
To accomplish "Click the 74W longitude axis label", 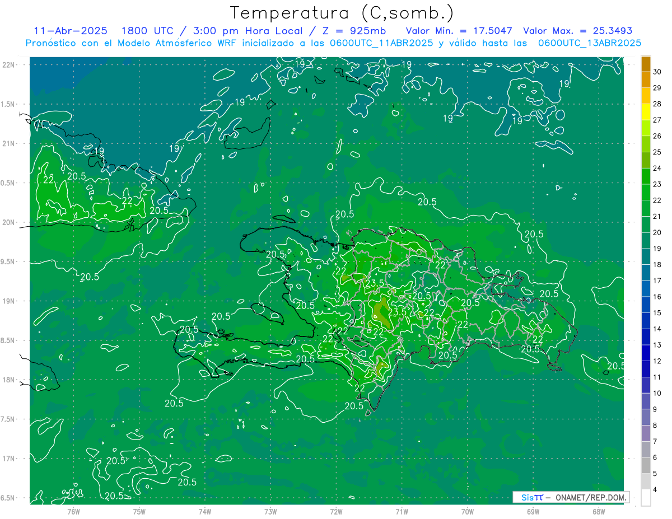I will [205, 512].
